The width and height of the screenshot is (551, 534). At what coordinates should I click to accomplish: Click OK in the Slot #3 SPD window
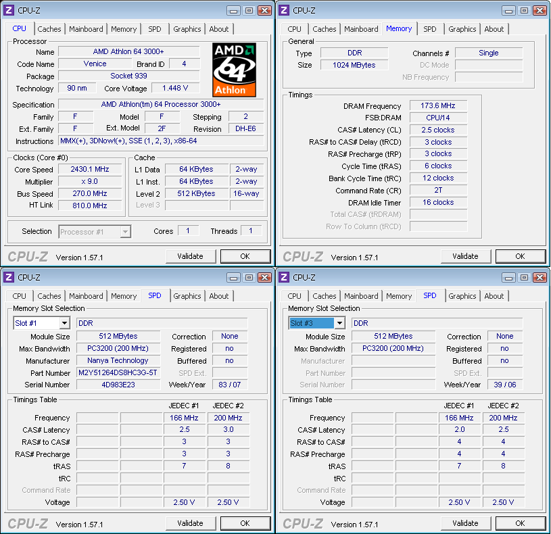[520, 523]
